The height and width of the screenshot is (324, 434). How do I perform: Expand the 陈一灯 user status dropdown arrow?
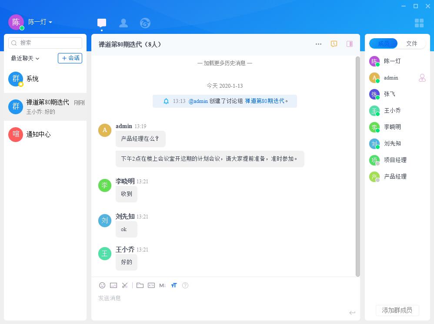[x=50, y=22]
